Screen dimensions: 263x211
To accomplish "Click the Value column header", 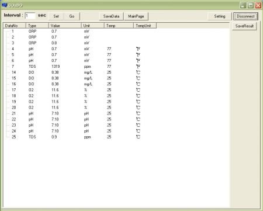I will point(65,26).
